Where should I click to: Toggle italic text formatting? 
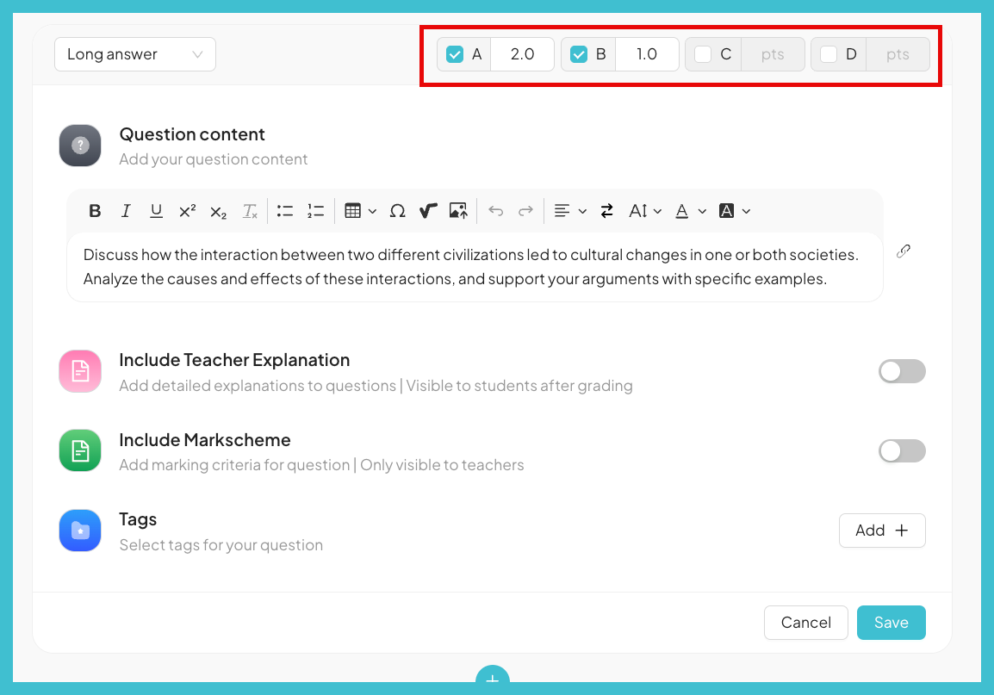126,211
